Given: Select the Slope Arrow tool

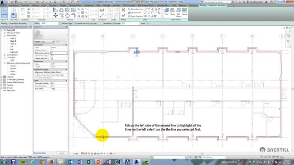Looking at the screenshot, I should point(135,13).
